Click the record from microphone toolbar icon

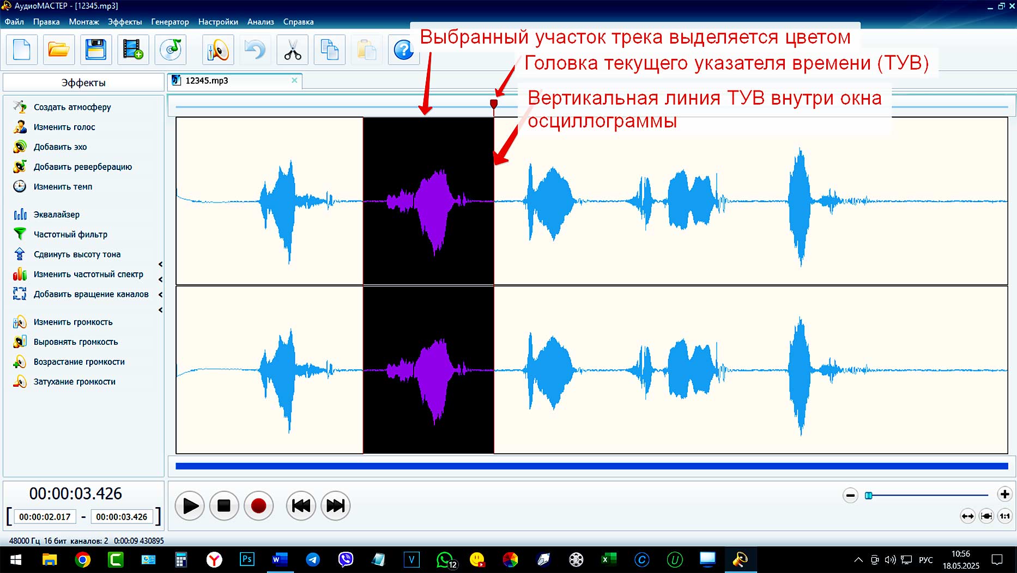[x=218, y=50]
